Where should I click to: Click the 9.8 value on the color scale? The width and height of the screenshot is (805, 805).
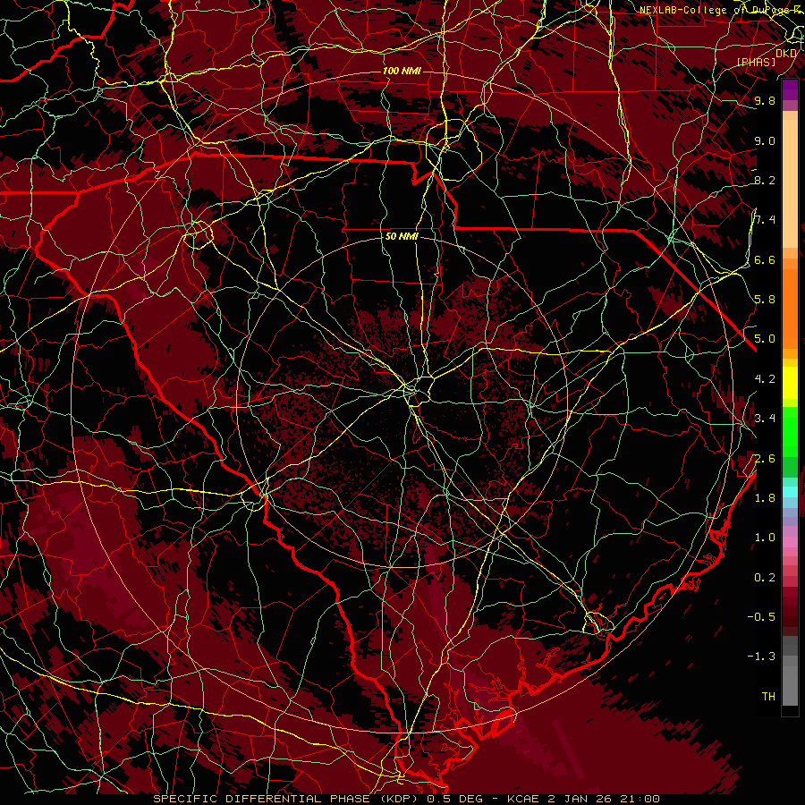(765, 100)
